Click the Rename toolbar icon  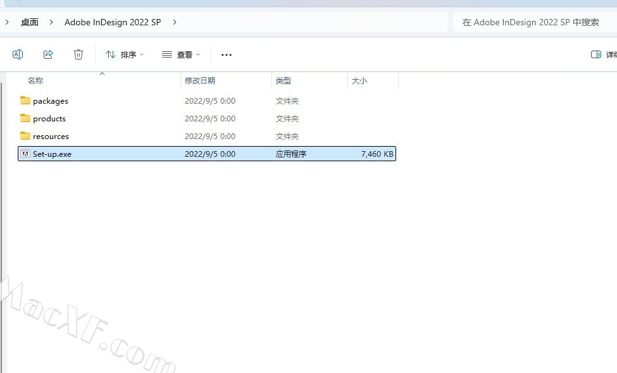tap(18, 54)
